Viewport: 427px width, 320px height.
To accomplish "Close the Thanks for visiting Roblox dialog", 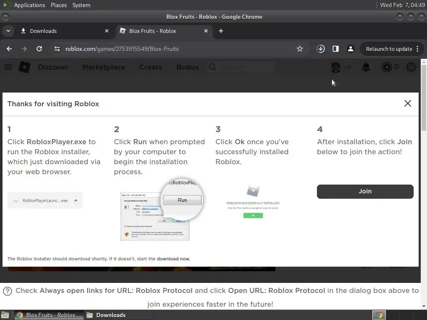I will point(408,103).
